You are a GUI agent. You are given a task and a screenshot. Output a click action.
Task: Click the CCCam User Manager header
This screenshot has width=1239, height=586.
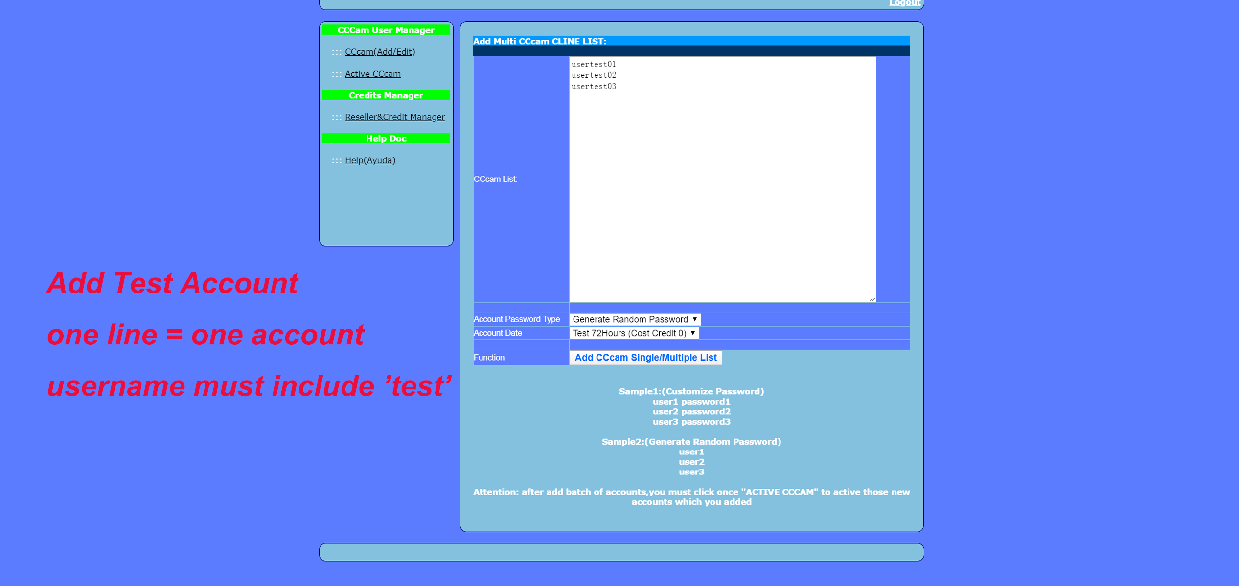point(386,30)
